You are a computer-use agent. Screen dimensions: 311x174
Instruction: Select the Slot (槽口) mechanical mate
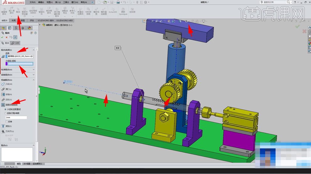[3, 89]
